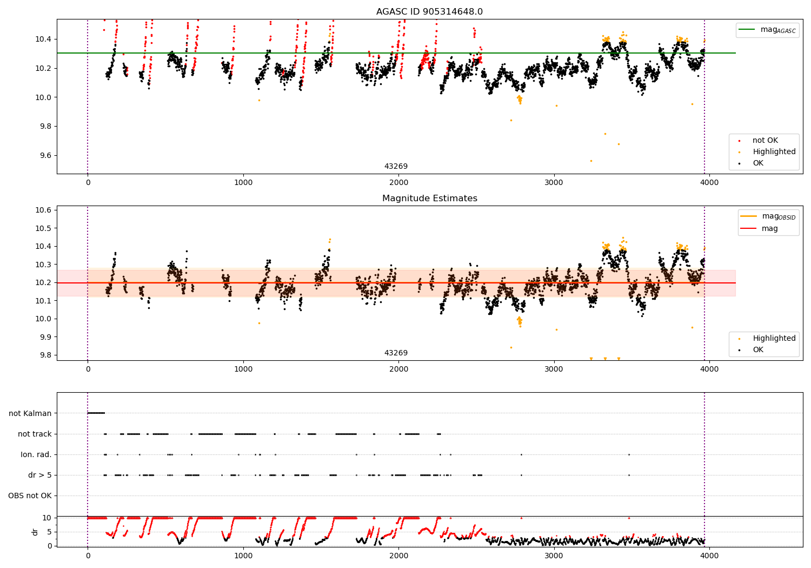Click the '43269' annotation in the top plot
The height and width of the screenshot is (568, 811).
pyautogui.click(x=396, y=167)
